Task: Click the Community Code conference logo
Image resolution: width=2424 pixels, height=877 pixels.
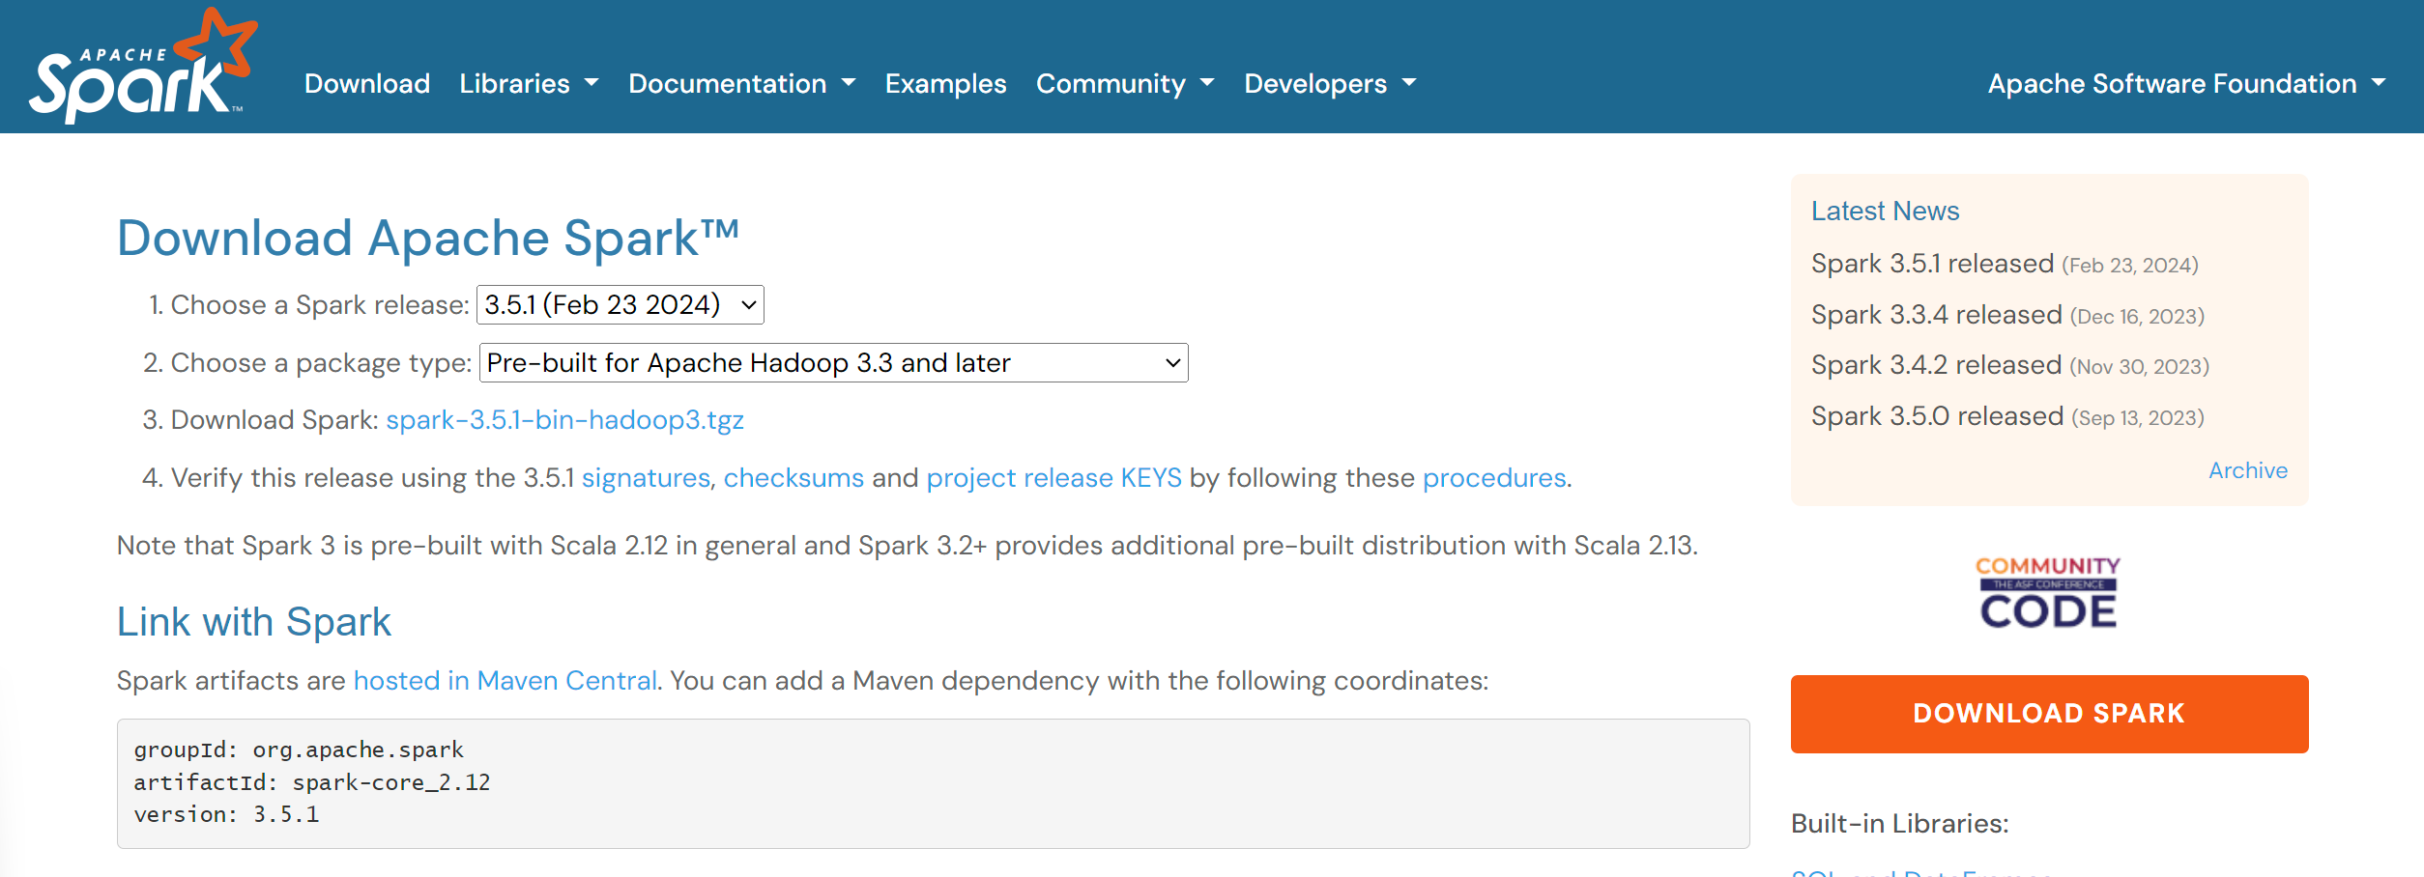Action: coord(2048,592)
